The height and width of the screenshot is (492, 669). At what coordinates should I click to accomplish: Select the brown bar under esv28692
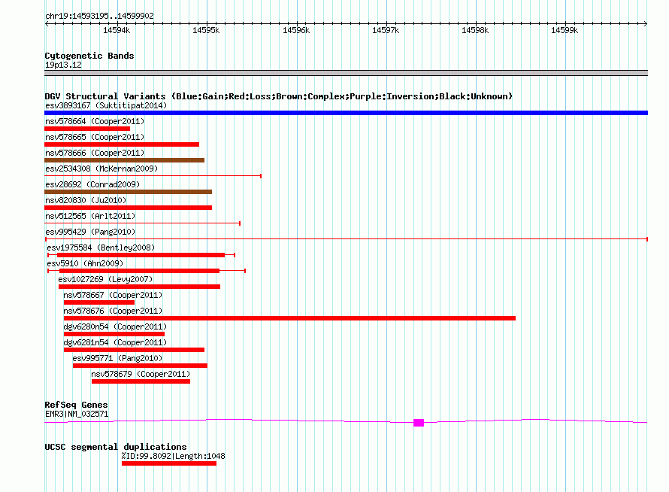[x=128, y=192]
